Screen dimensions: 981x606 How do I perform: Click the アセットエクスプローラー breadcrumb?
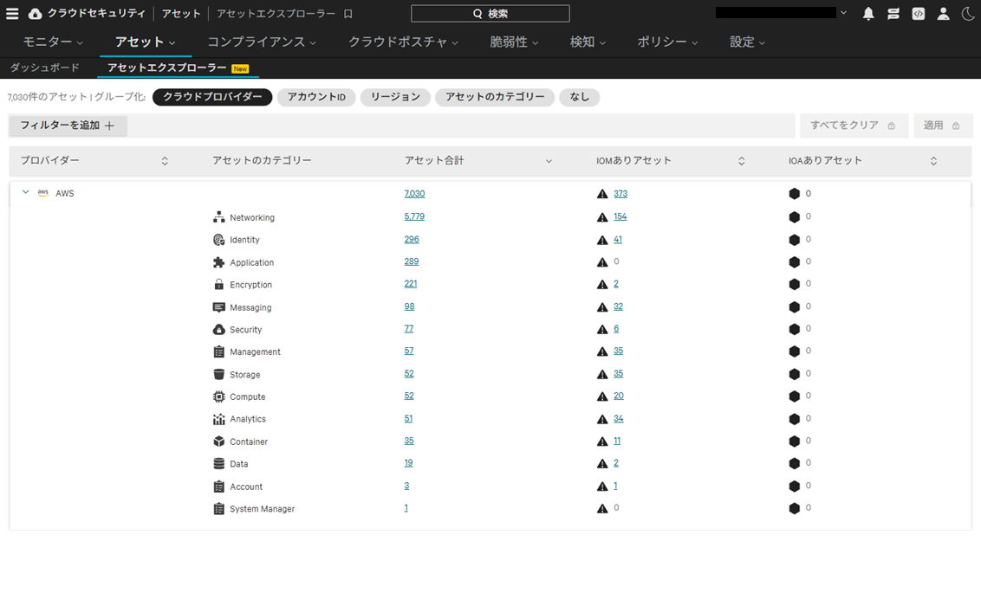click(x=276, y=14)
